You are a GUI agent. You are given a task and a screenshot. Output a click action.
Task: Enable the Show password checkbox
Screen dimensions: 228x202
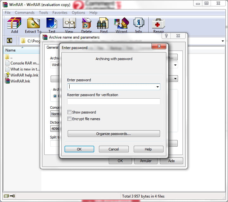[x=69, y=112]
